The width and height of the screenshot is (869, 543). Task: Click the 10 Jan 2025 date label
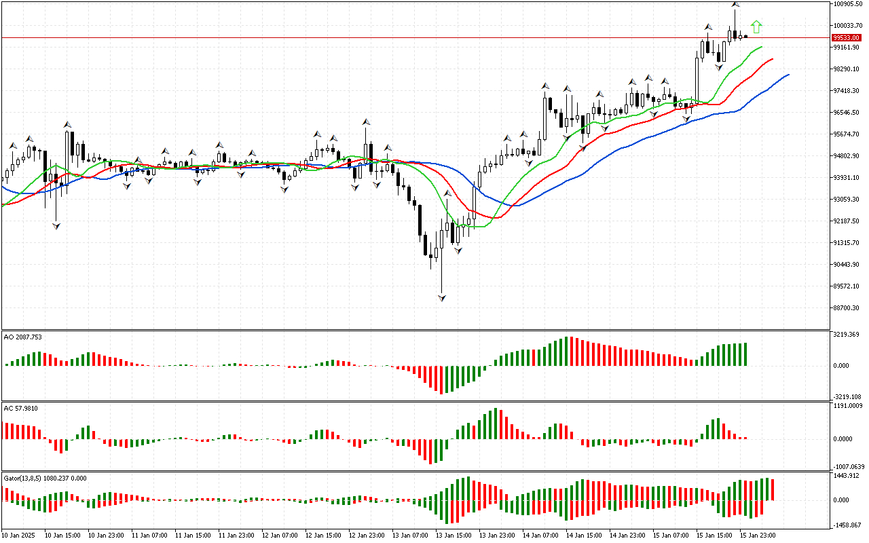click(18, 536)
